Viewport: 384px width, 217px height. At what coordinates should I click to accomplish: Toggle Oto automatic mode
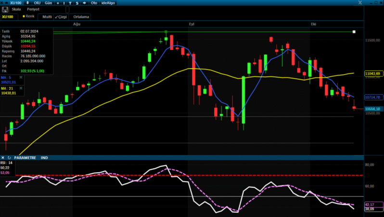[x=94, y=3]
